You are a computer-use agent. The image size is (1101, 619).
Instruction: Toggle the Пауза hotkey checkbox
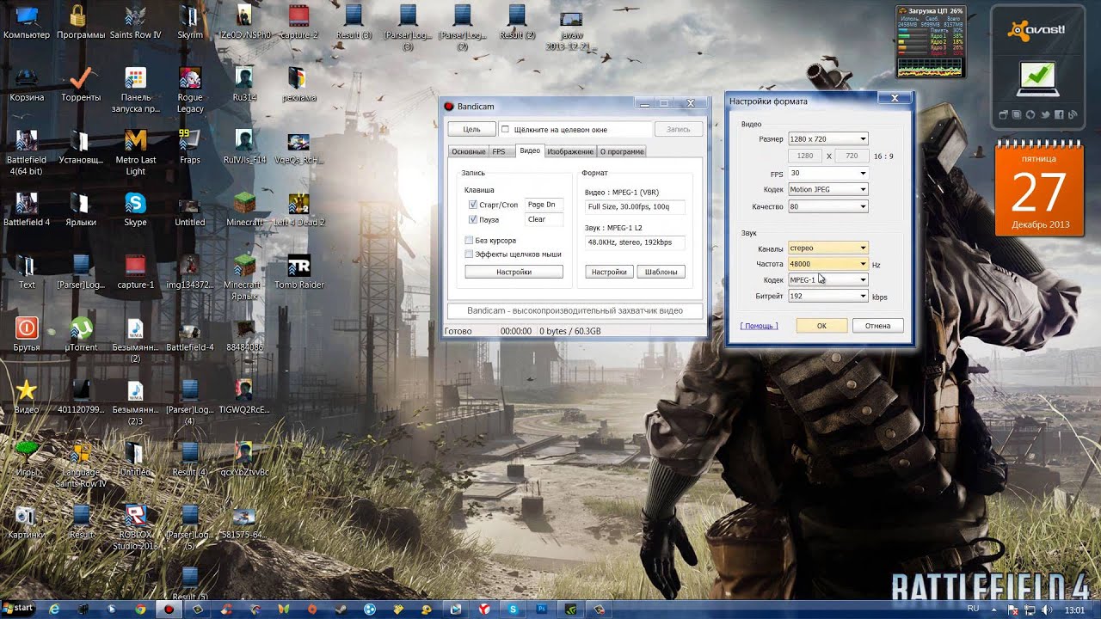(473, 219)
